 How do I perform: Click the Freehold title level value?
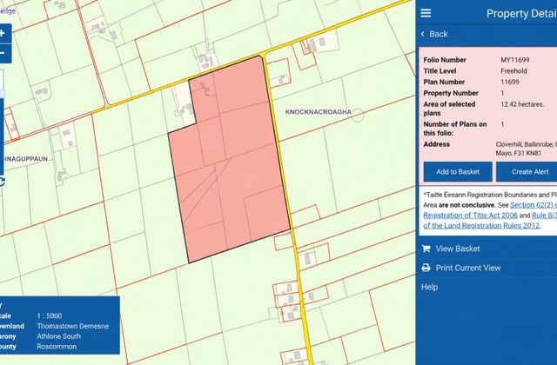click(513, 71)
